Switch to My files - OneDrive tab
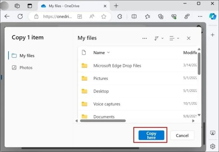The height and width of the screenshot is (152, 219). 64,6
